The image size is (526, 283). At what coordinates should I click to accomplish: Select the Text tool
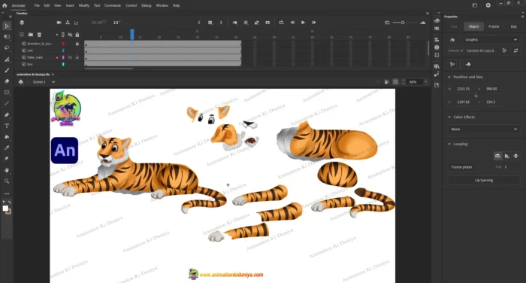(x=7, y=126)
